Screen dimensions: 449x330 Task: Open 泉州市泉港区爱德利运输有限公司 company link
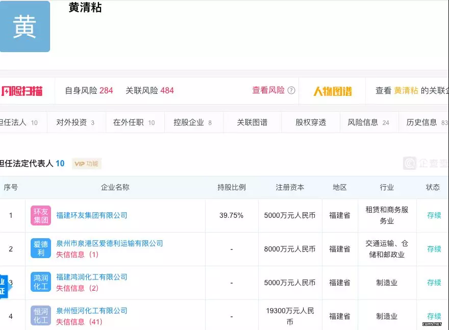point(109,243)
